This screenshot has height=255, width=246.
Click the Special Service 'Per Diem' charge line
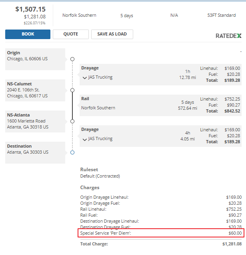tap(161, 233)
